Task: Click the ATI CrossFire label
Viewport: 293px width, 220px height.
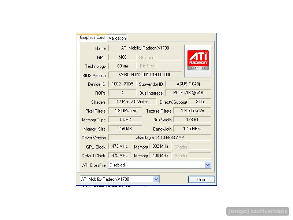Action: click(x=94, y=165)
